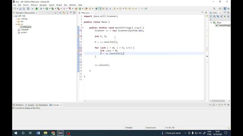Select the Java perspective icon
Viewport: 243px width, 136px height.
tap(225, 9)
